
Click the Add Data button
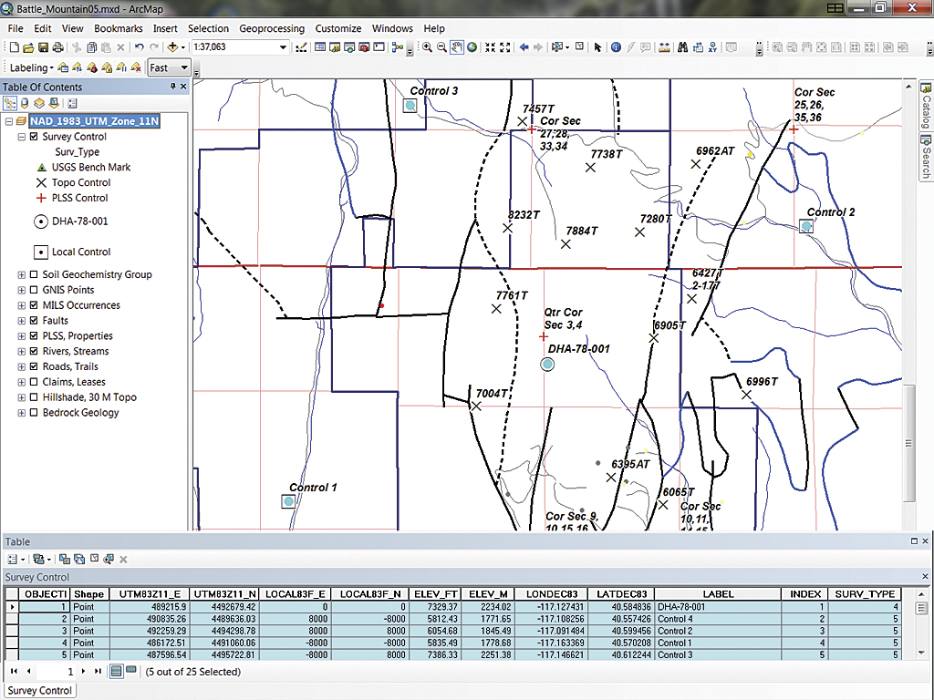click(172, 47)
